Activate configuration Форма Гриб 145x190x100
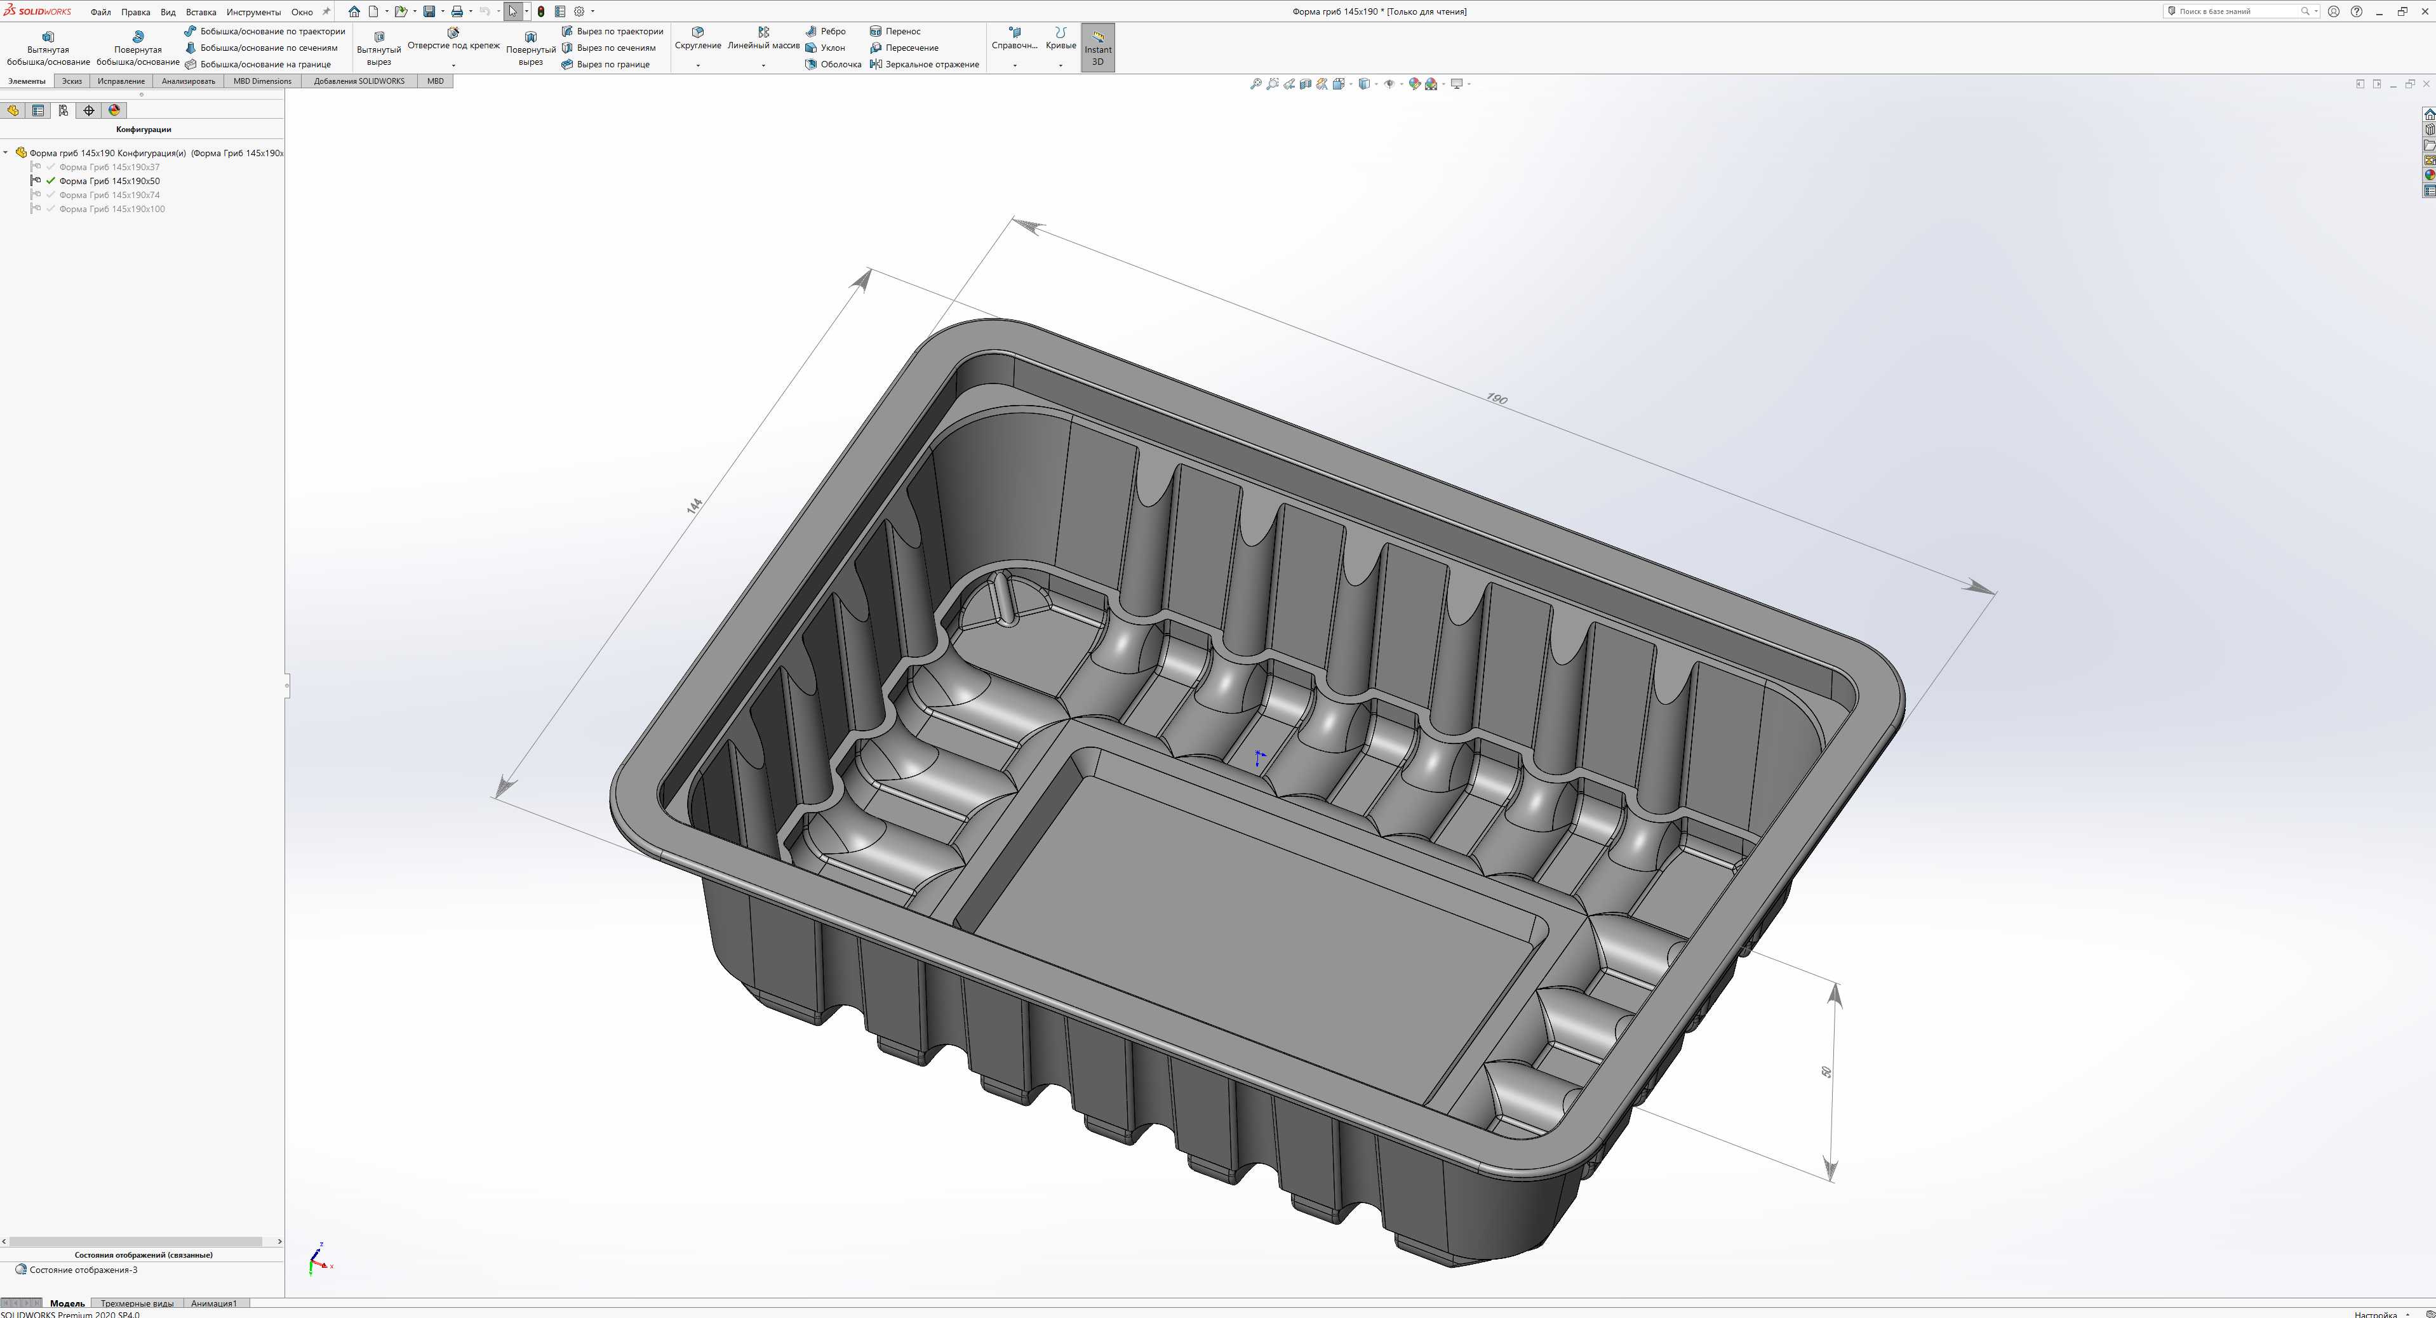The width and height of the screenshot is (2436, 1318). pyautogui.click(x=112, y=210)
